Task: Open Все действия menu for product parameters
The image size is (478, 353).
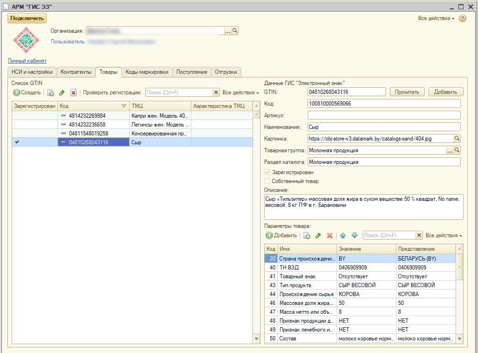Action: (443, 235)
